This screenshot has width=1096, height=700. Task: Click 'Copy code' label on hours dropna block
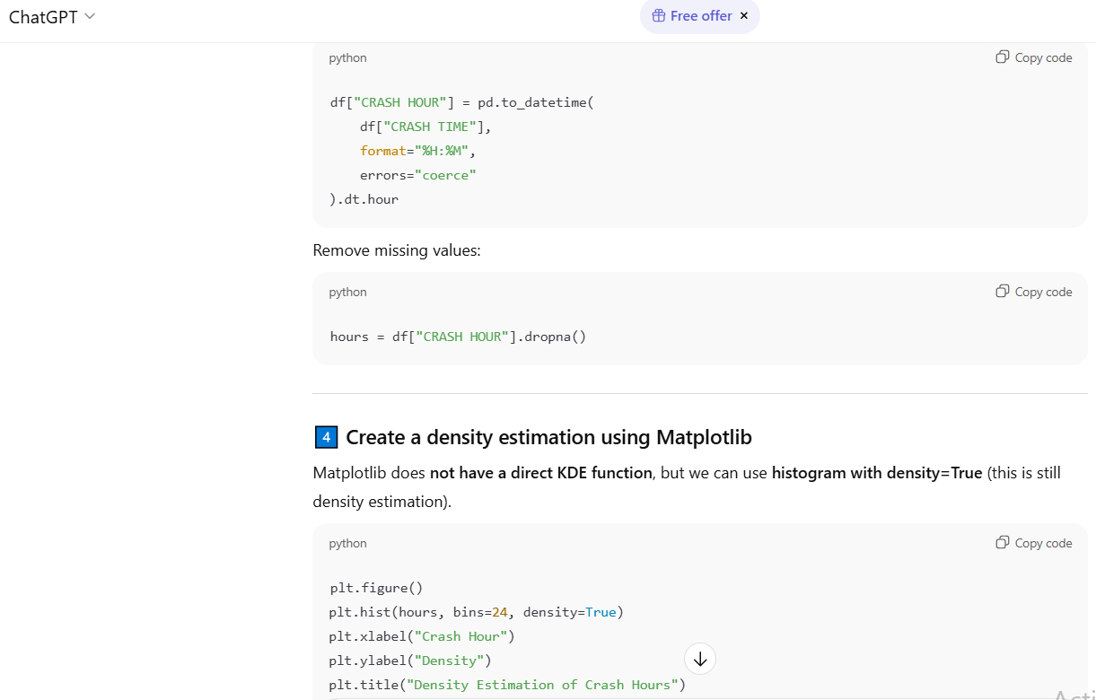click(1043, 292)
